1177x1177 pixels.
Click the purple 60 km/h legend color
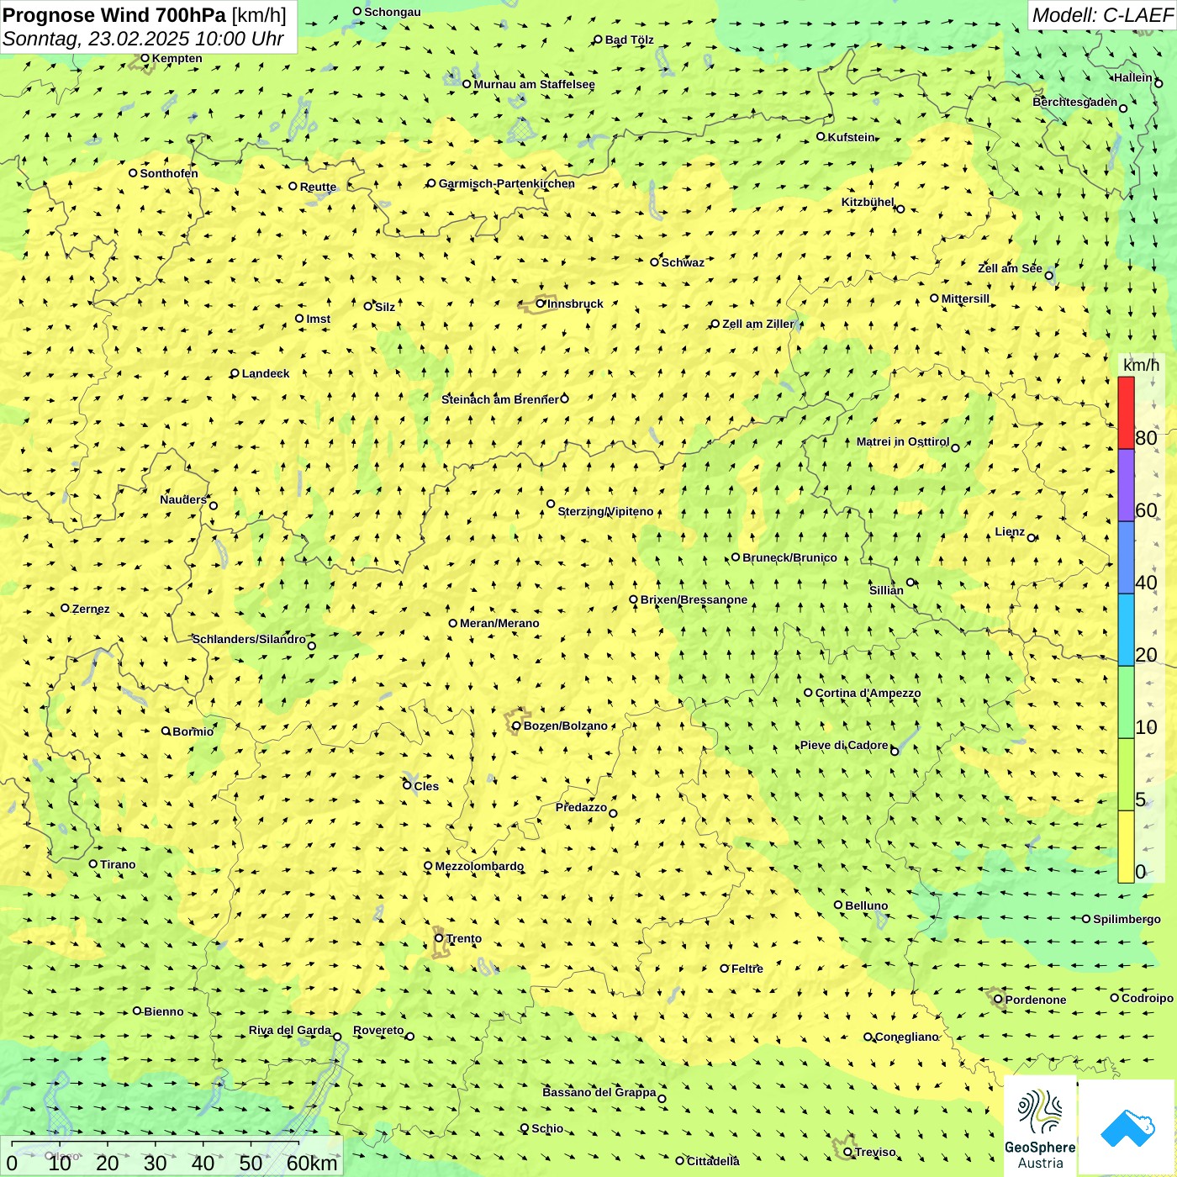point(1126,485)
